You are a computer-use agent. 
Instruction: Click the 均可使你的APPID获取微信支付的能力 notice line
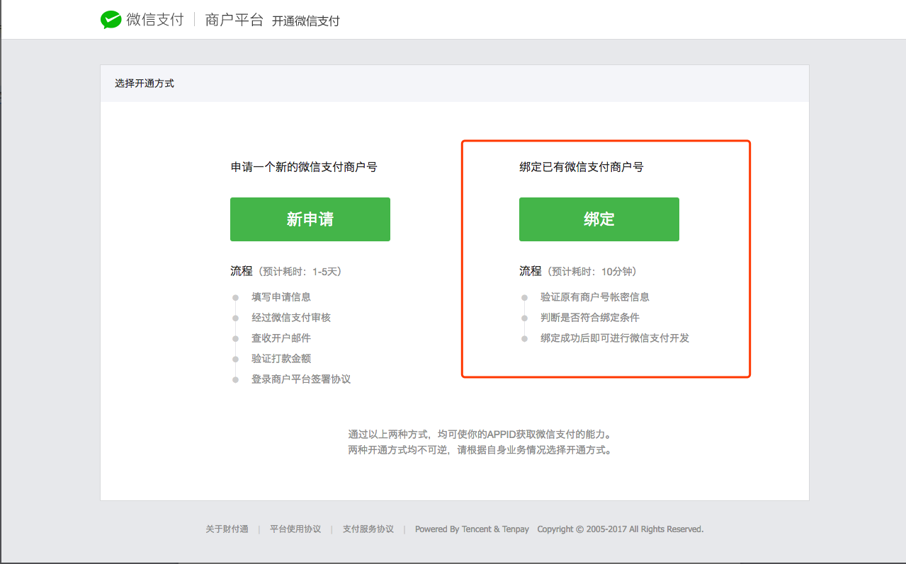(x=480, y=434)
